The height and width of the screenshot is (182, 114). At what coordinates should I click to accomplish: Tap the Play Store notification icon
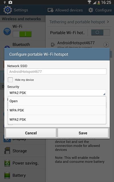point(10,2)
